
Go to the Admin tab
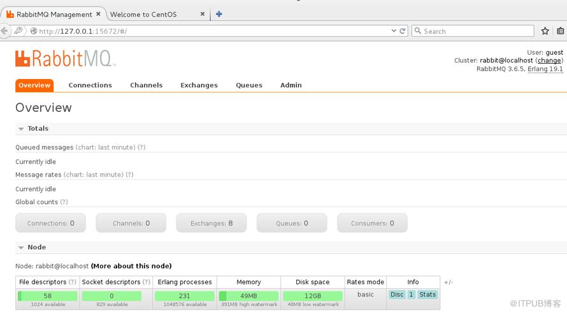pyautogui.click(x=291, y=85)
